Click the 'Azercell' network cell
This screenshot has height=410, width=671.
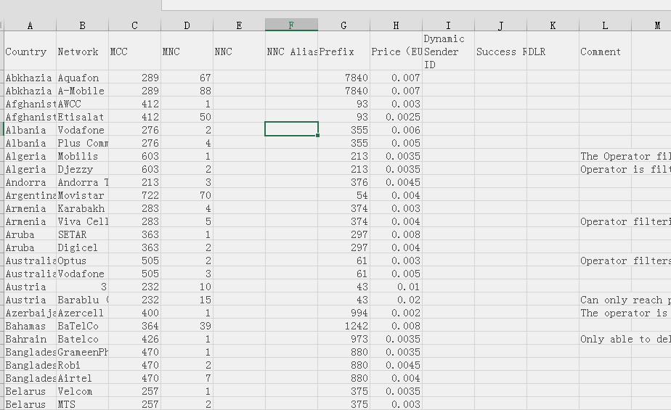(82, 313)
